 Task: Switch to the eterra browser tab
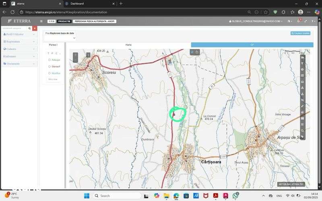pyautogui.click(x=36, y=4)
